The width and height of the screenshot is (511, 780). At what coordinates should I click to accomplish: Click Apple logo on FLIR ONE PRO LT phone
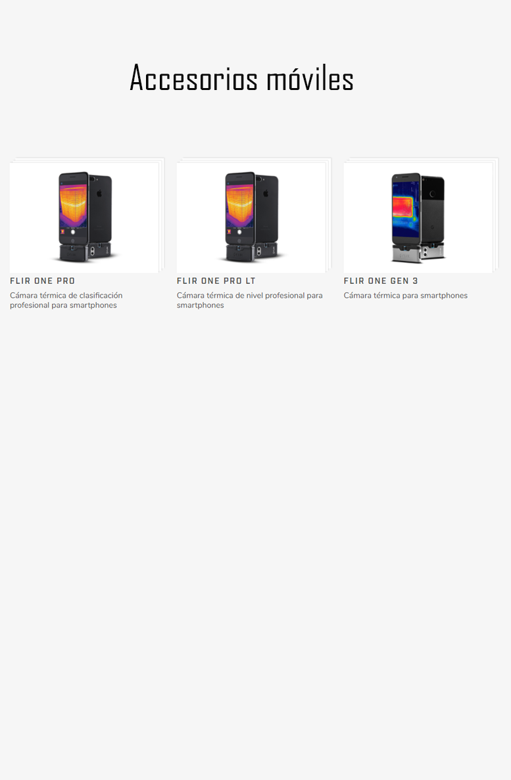pos(266,193)
